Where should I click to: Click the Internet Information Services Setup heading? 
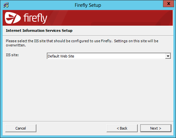(x=39, y=31)
